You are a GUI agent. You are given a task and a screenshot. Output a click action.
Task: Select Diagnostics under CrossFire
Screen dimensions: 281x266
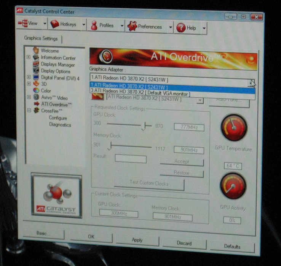click(60, 125)
